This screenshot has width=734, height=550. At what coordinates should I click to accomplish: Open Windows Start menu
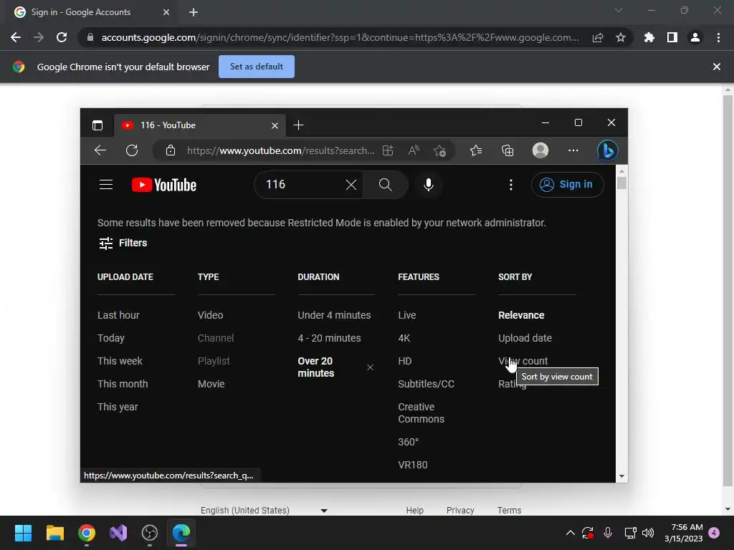point(23,533)
